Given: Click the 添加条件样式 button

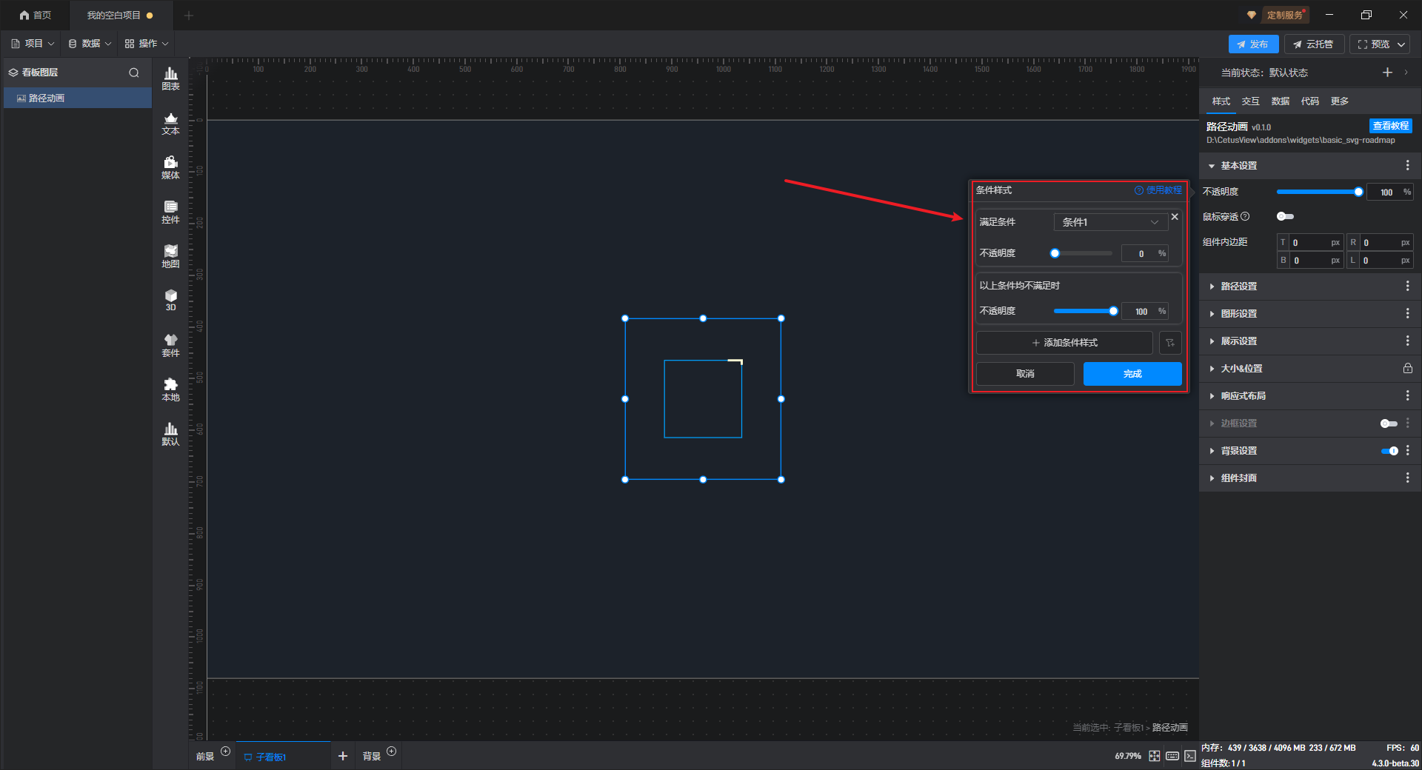Looking at the screenshot, I should (1064, 343).
